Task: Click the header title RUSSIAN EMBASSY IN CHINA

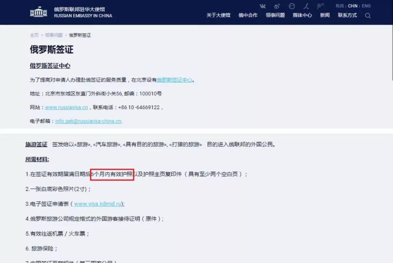Action: [x=83, y=16]
